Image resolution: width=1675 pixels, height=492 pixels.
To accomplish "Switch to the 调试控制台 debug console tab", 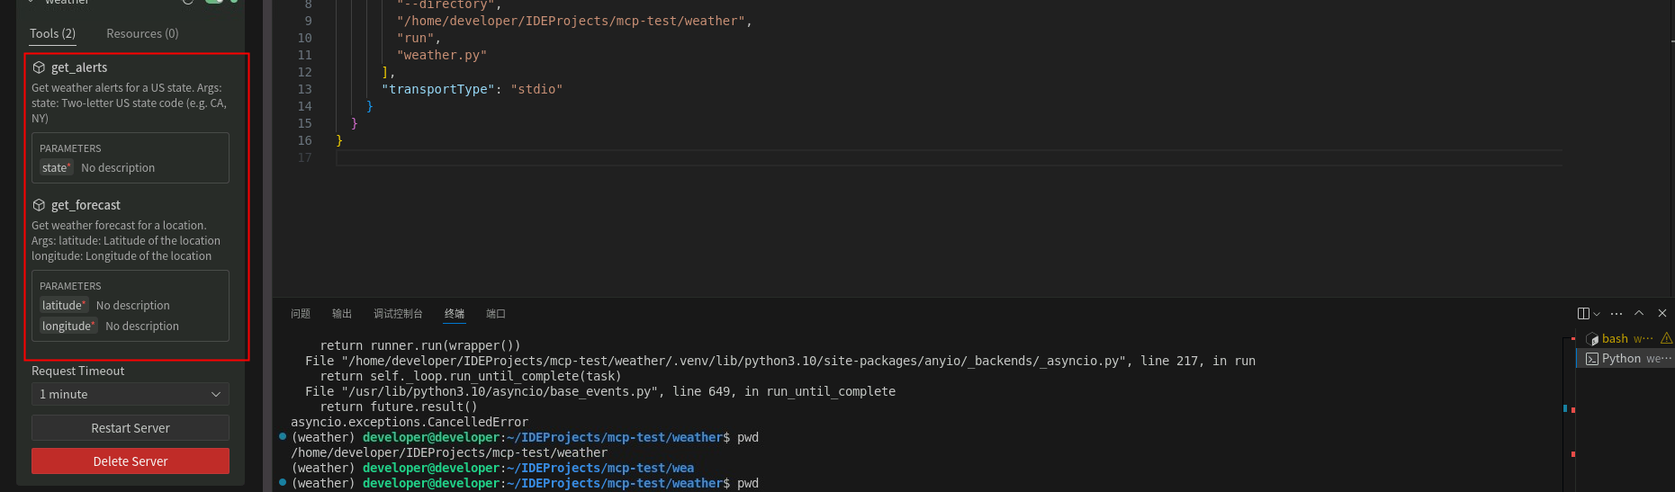I will [398, 314].
